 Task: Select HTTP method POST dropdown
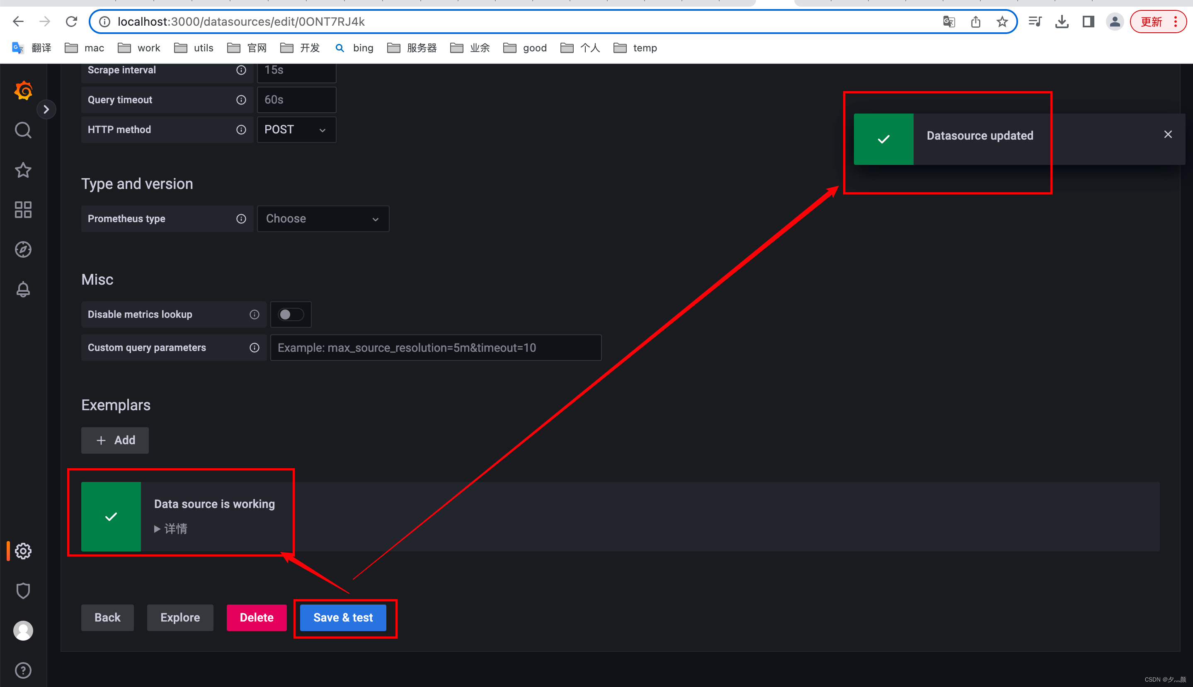[x=297, y=129]
